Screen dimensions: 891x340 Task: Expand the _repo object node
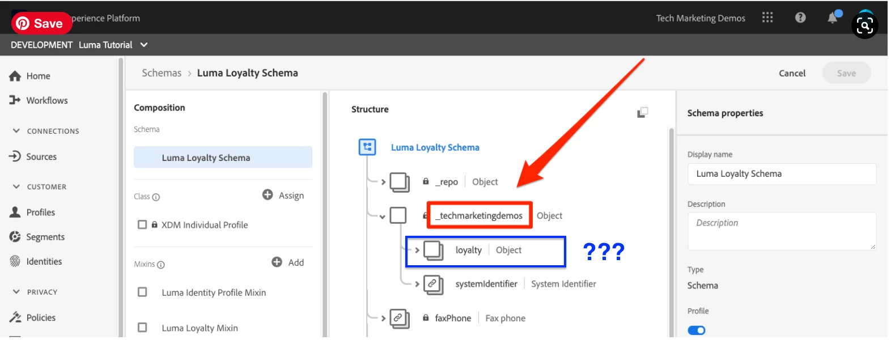(x=383, y=182)
